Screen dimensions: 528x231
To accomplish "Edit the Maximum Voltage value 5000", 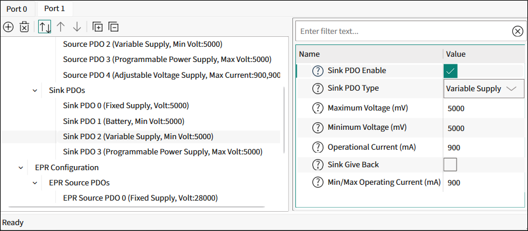I will click(456, 109).
